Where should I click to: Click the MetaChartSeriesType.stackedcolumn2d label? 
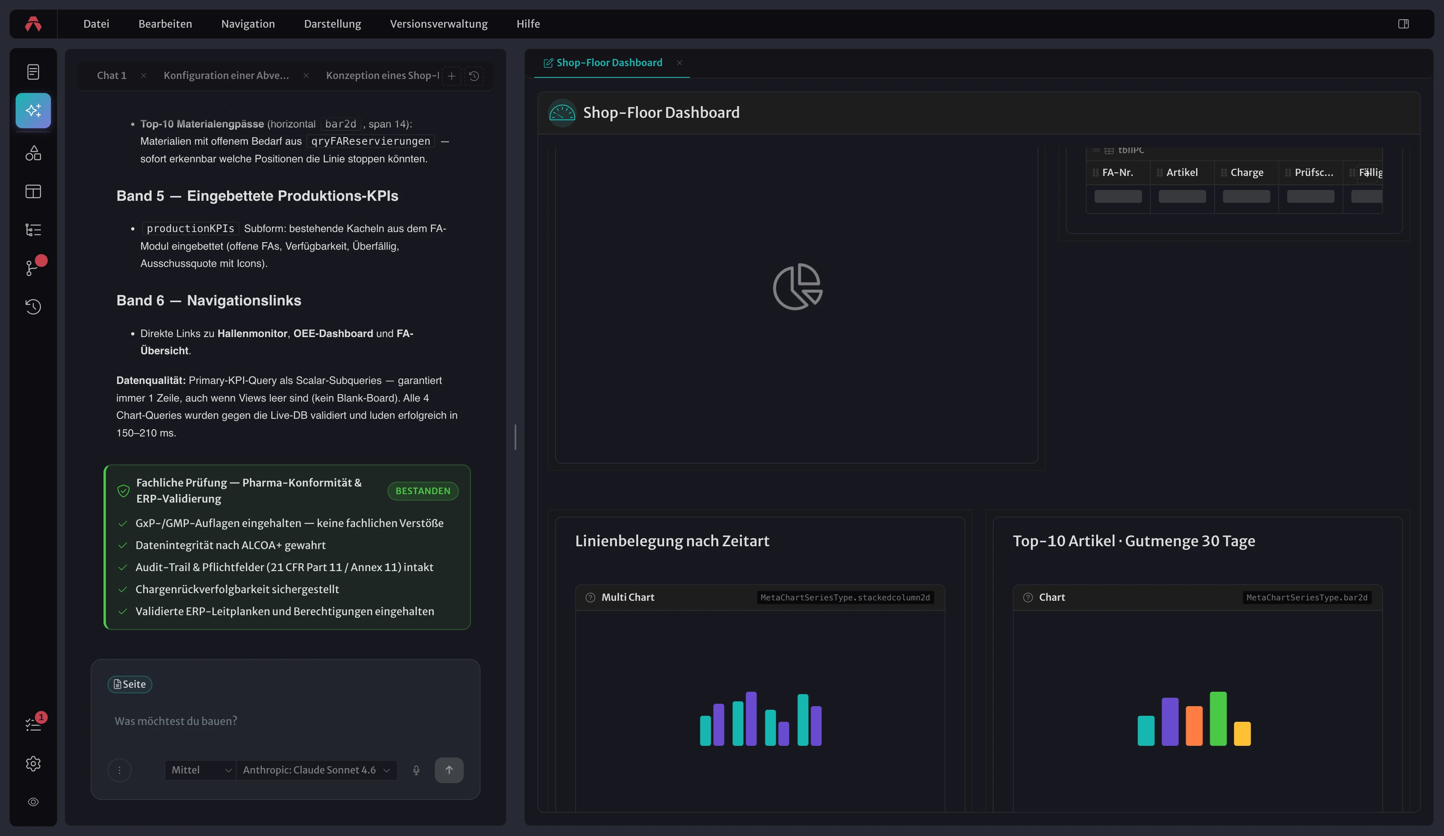pyautogui.click(x=845, y=597)
